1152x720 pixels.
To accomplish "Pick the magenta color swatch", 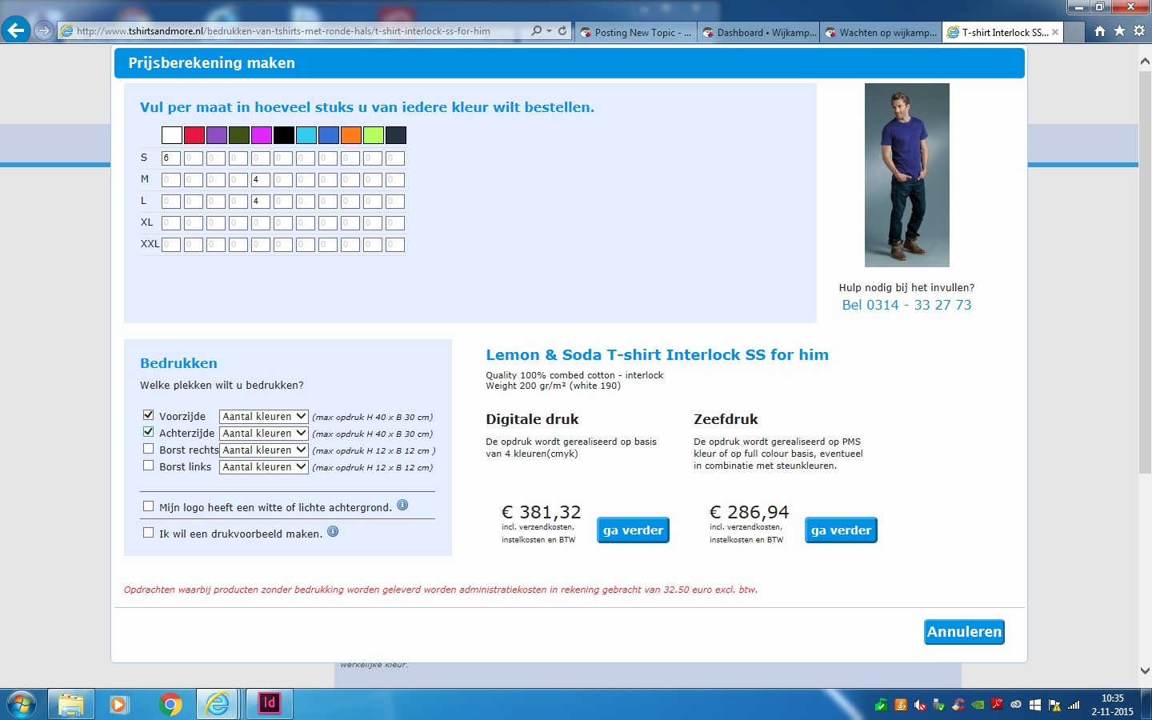I will point(262,135).
